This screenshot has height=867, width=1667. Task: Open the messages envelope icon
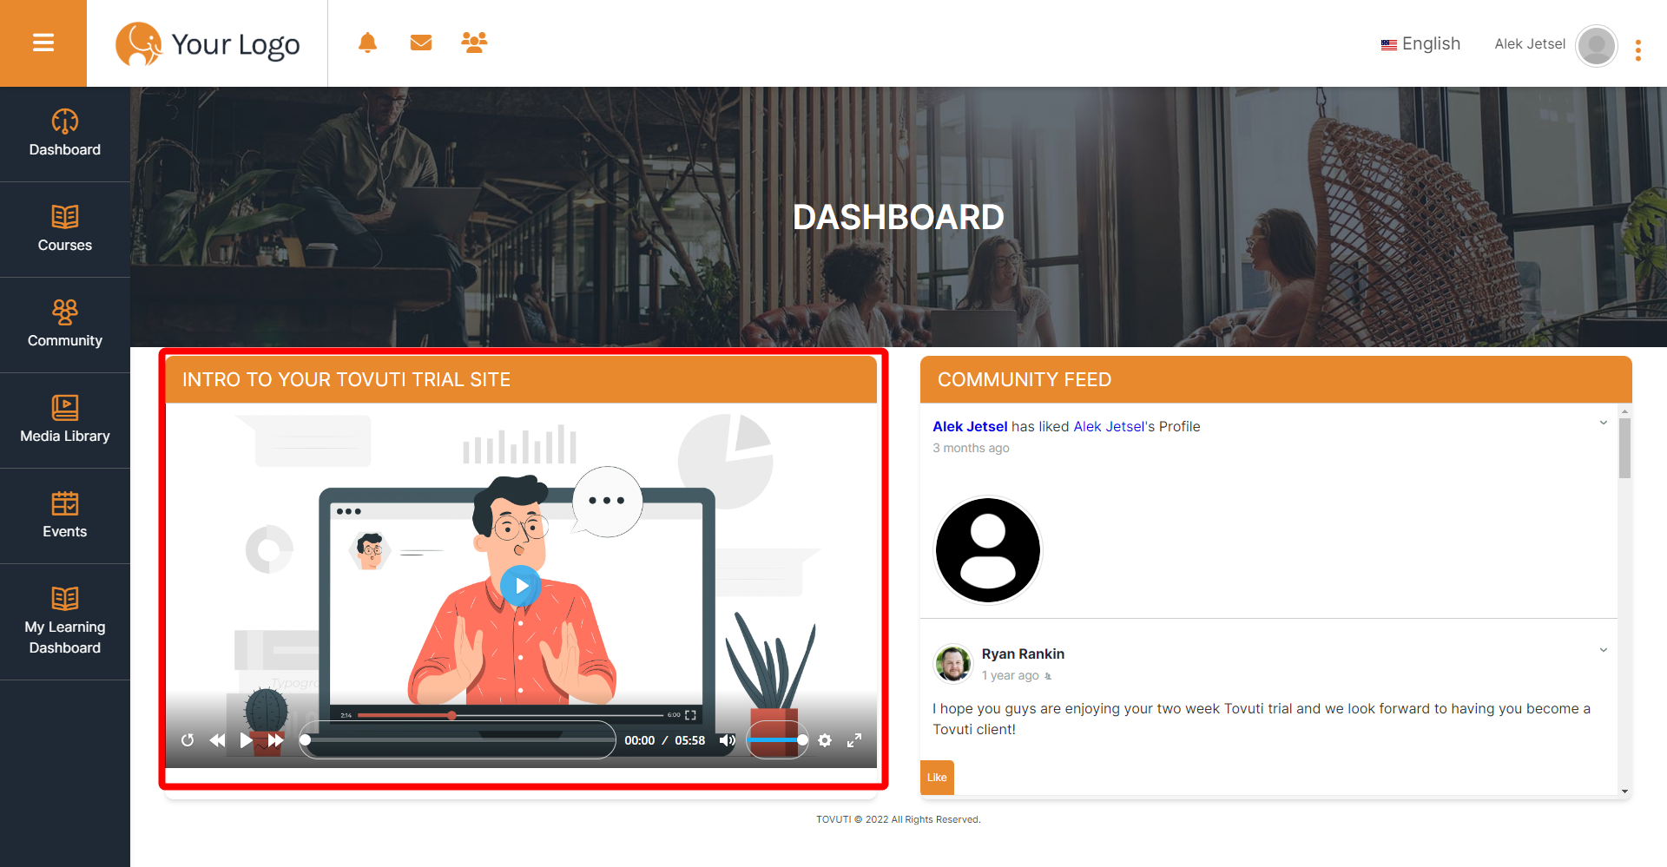(421, 43)
